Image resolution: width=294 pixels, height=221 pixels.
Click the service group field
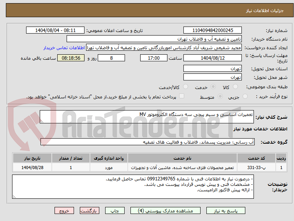[148, 142]
